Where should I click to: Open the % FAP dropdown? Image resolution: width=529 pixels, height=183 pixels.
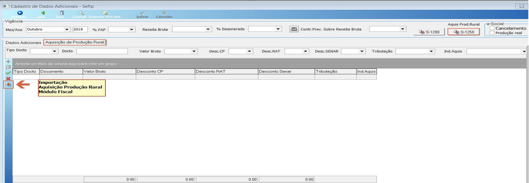(132, 29)
